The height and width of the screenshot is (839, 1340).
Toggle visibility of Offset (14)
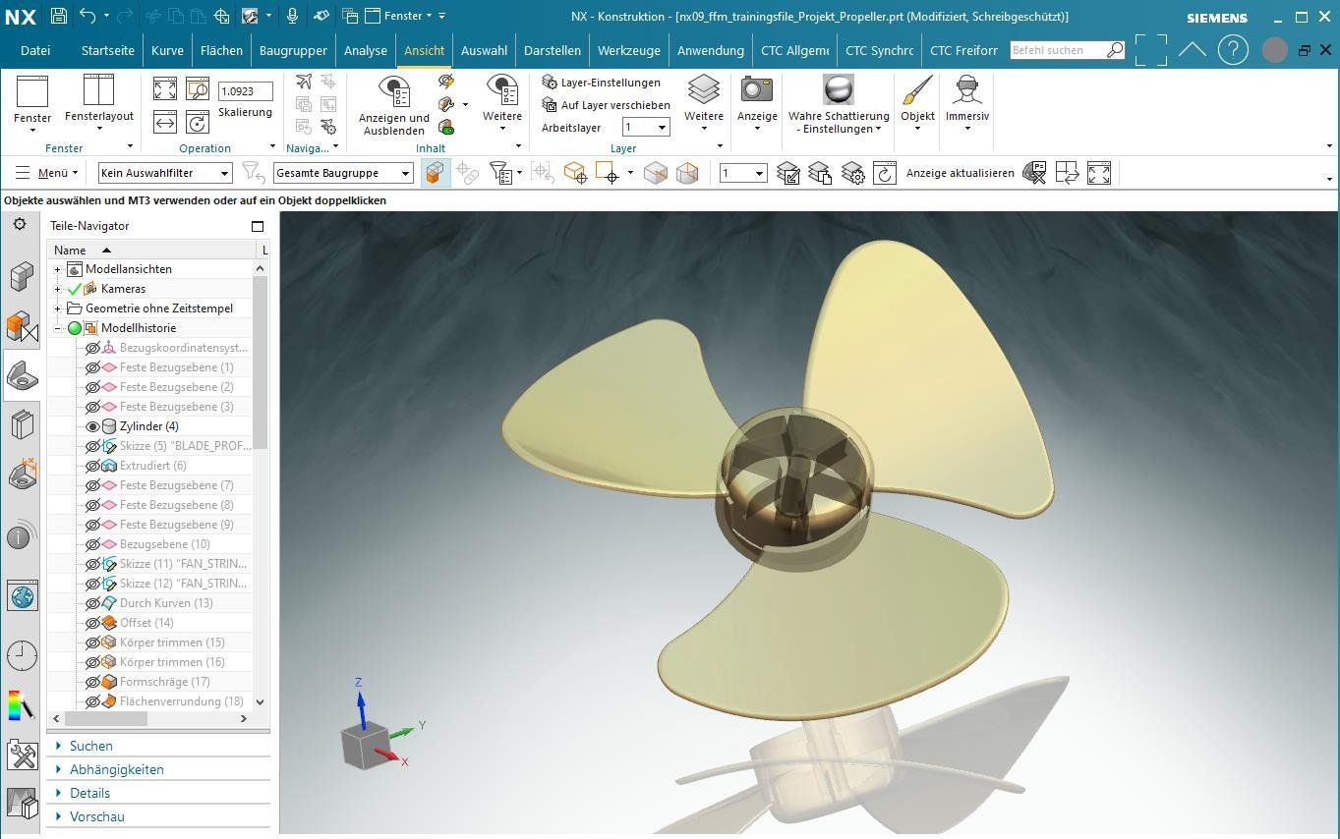[x=93, y=623]
